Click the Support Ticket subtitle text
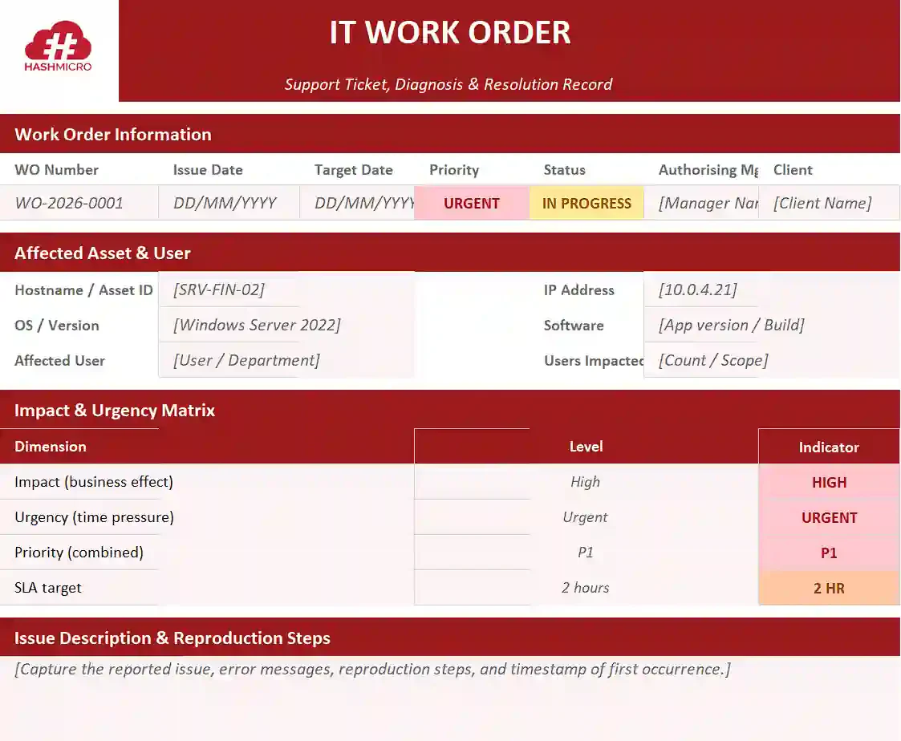The height and width of the screenshot is (741, 901). pos(448,84)
